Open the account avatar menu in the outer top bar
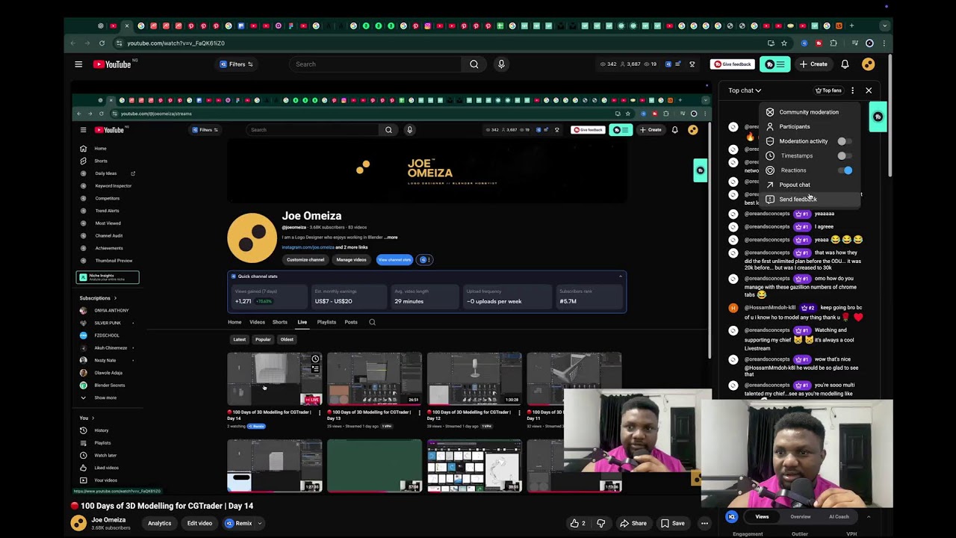956x538 pixels. coord(868,64)
